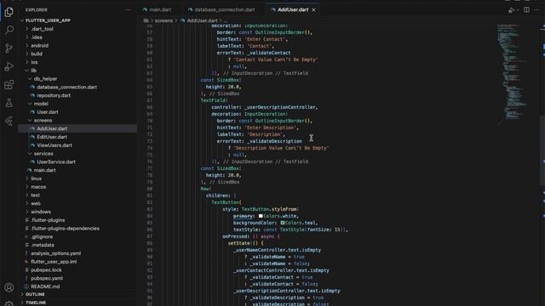Open main.dart in the file tree
Viewport: 545px width, 306px height.
tap(44, 170)
